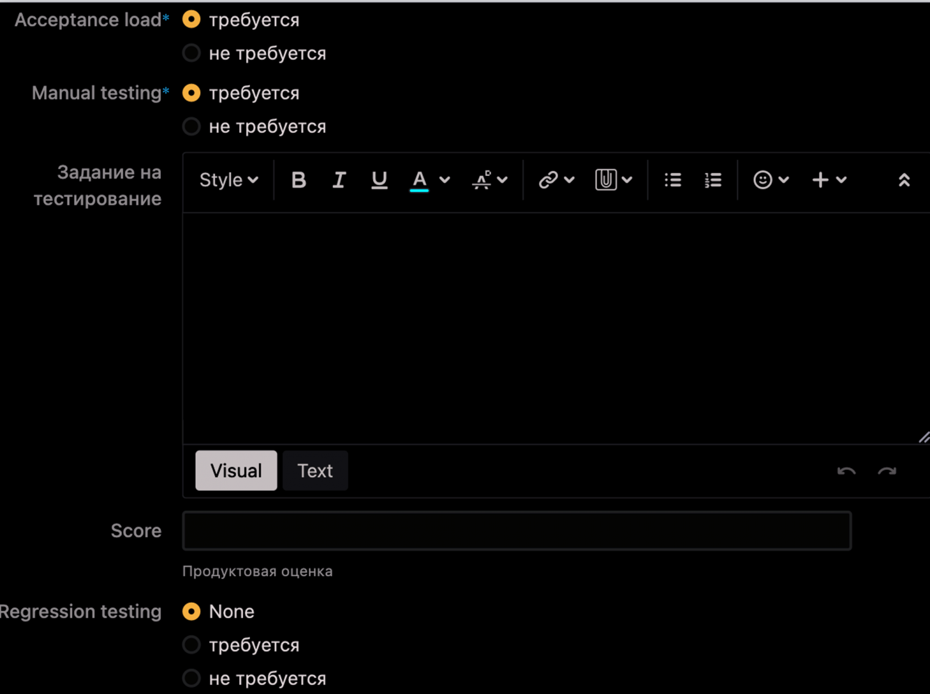Click the editor resize handle corner
This screenshot has height=694, width=930.
pyautogui.click(x=923, y=437)
